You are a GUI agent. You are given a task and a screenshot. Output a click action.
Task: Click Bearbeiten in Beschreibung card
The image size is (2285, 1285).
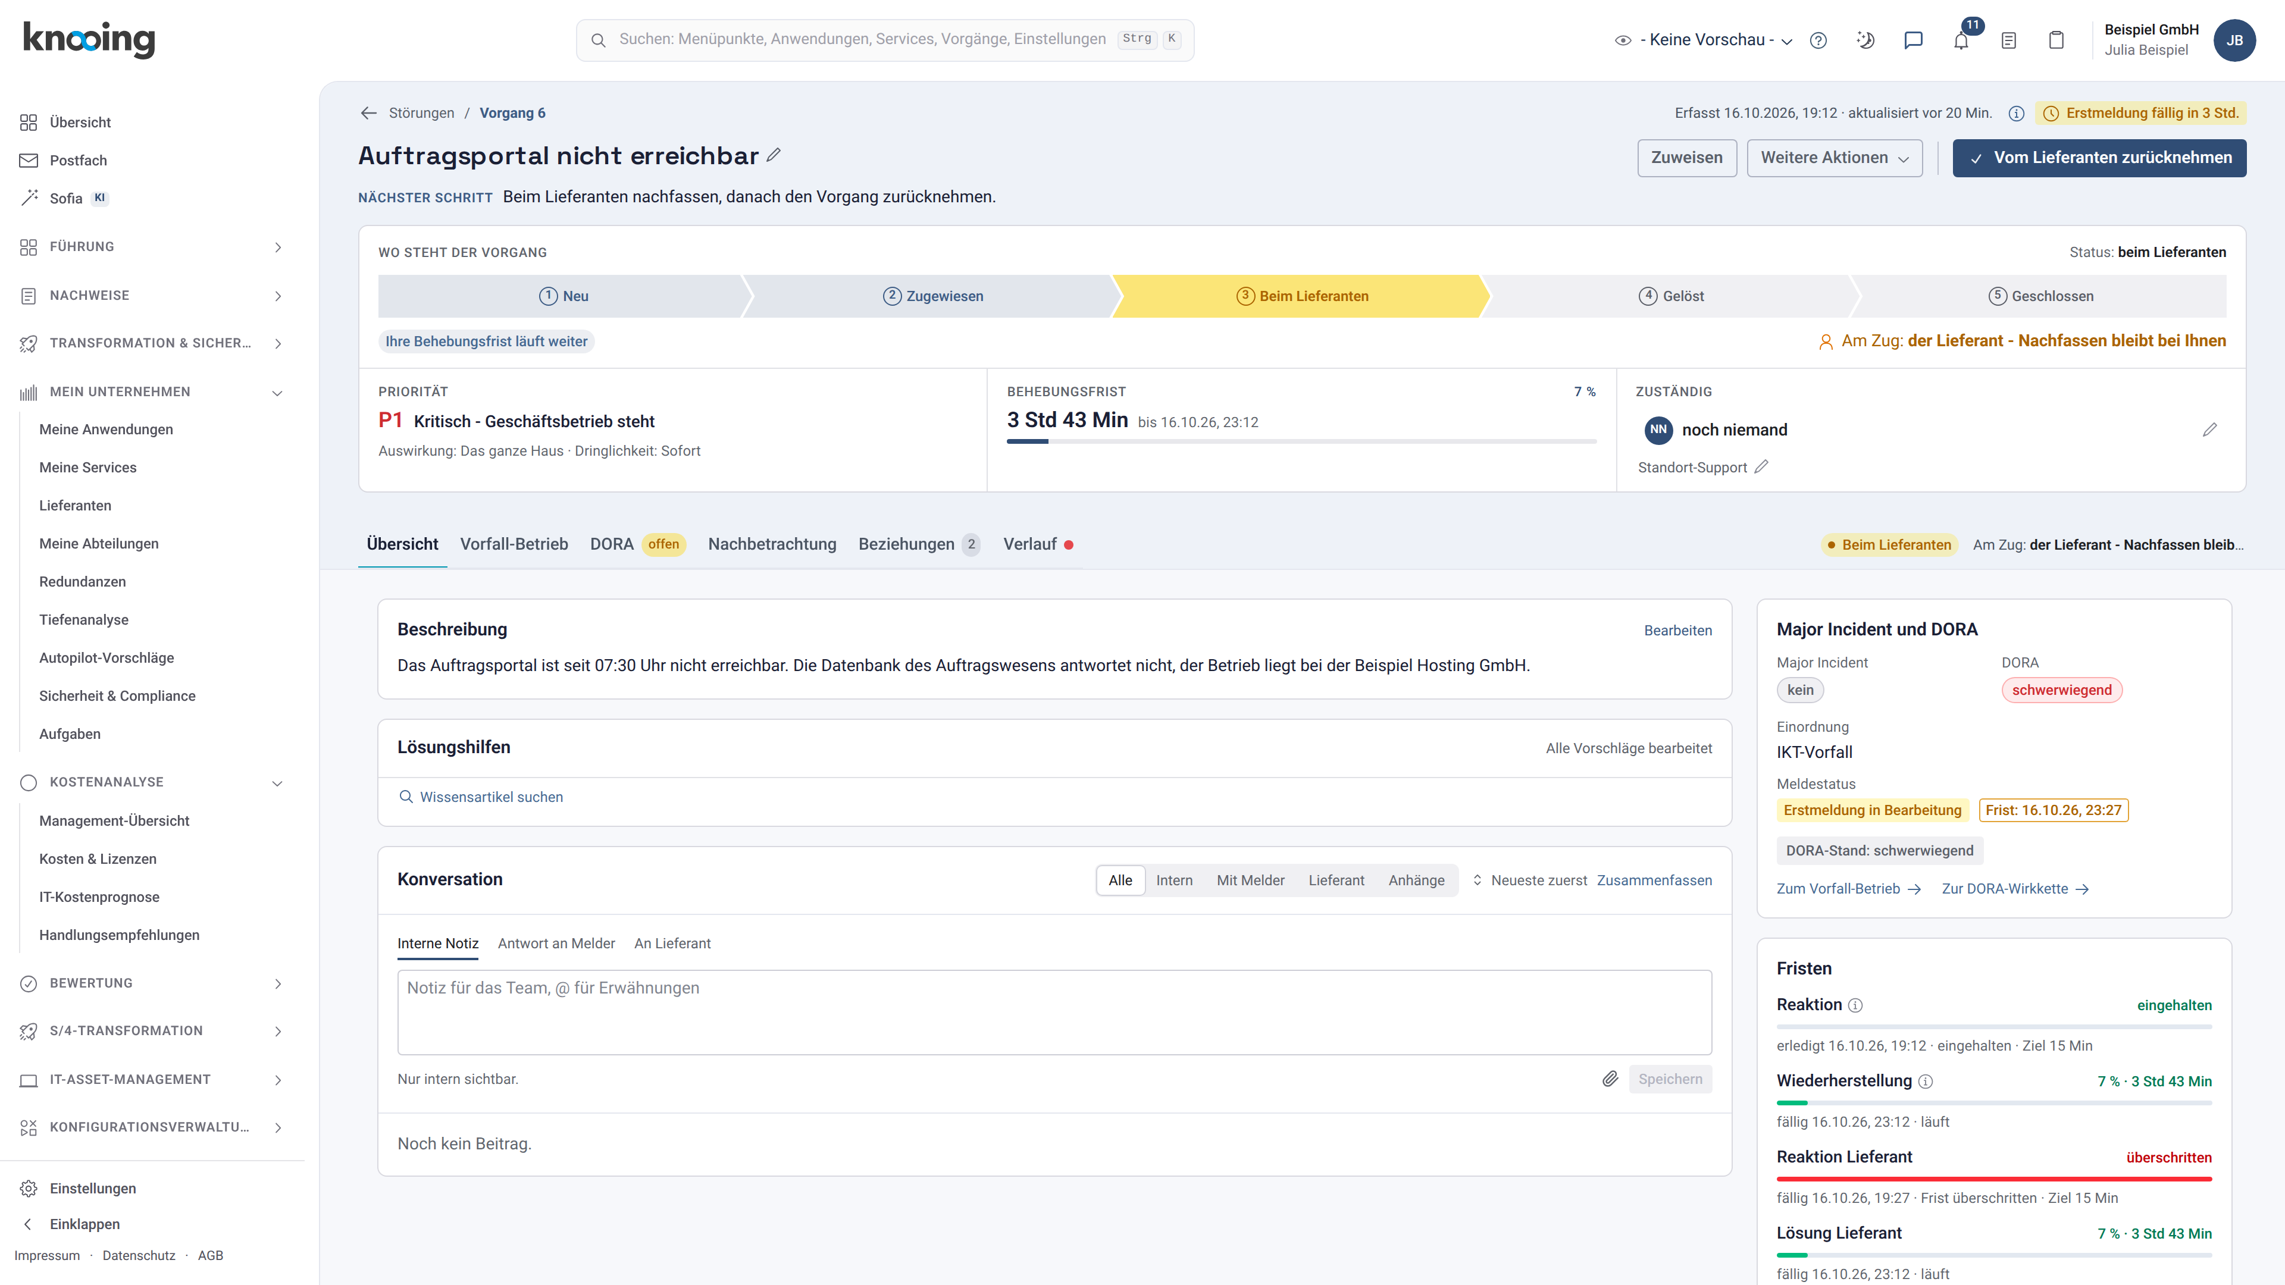[x=1677, y=629]
